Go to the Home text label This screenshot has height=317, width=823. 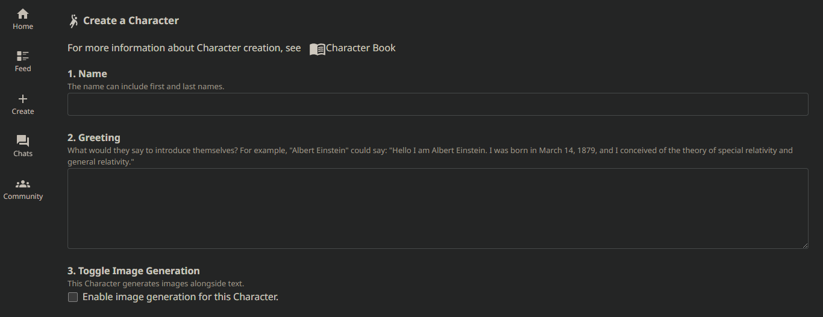(x=23, y=27)
